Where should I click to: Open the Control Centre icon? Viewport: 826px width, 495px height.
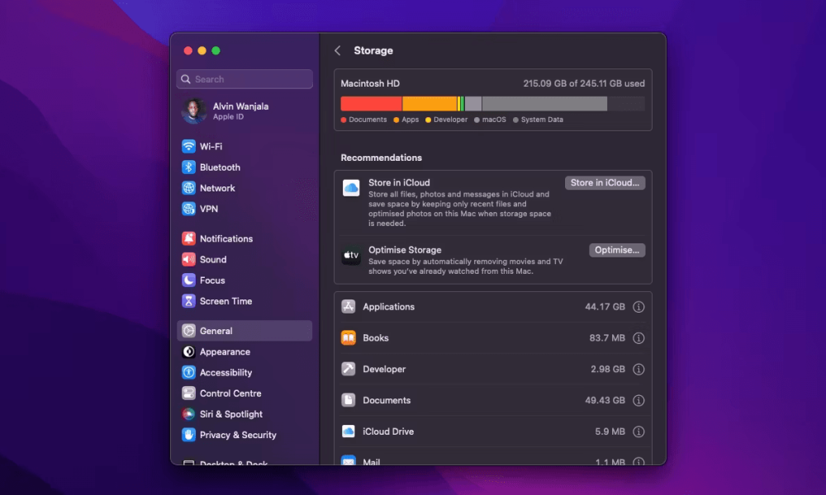(188, 393)
